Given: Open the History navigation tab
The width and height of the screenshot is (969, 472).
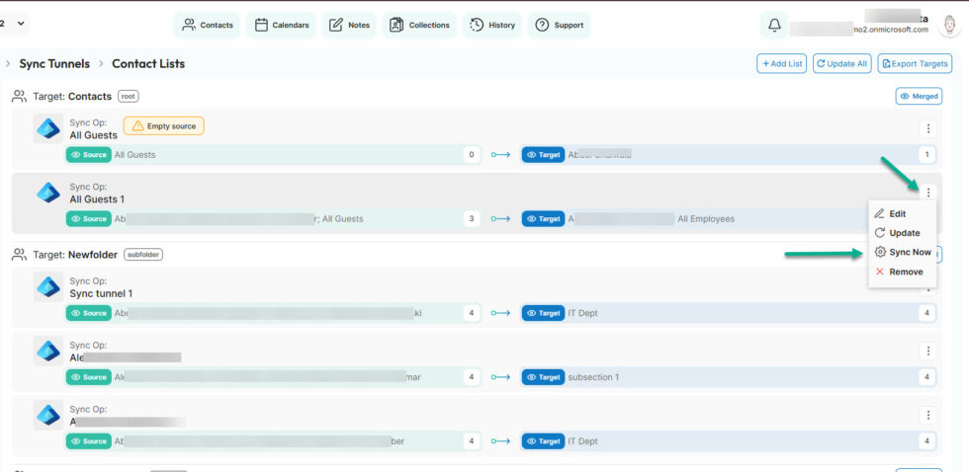Looking at the screenshot, I should pos(492,26).
